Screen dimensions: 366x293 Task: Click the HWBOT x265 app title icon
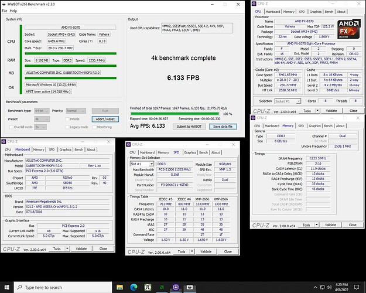pyautogui.click(x=4, y=4)
